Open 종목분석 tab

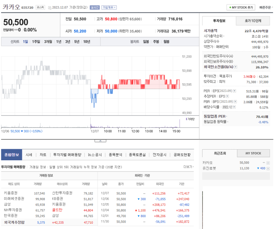click(x=115, y=155)
